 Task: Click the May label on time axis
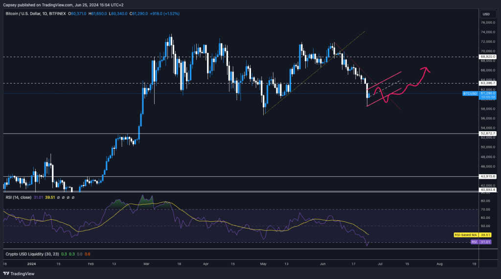pos(263,264)
